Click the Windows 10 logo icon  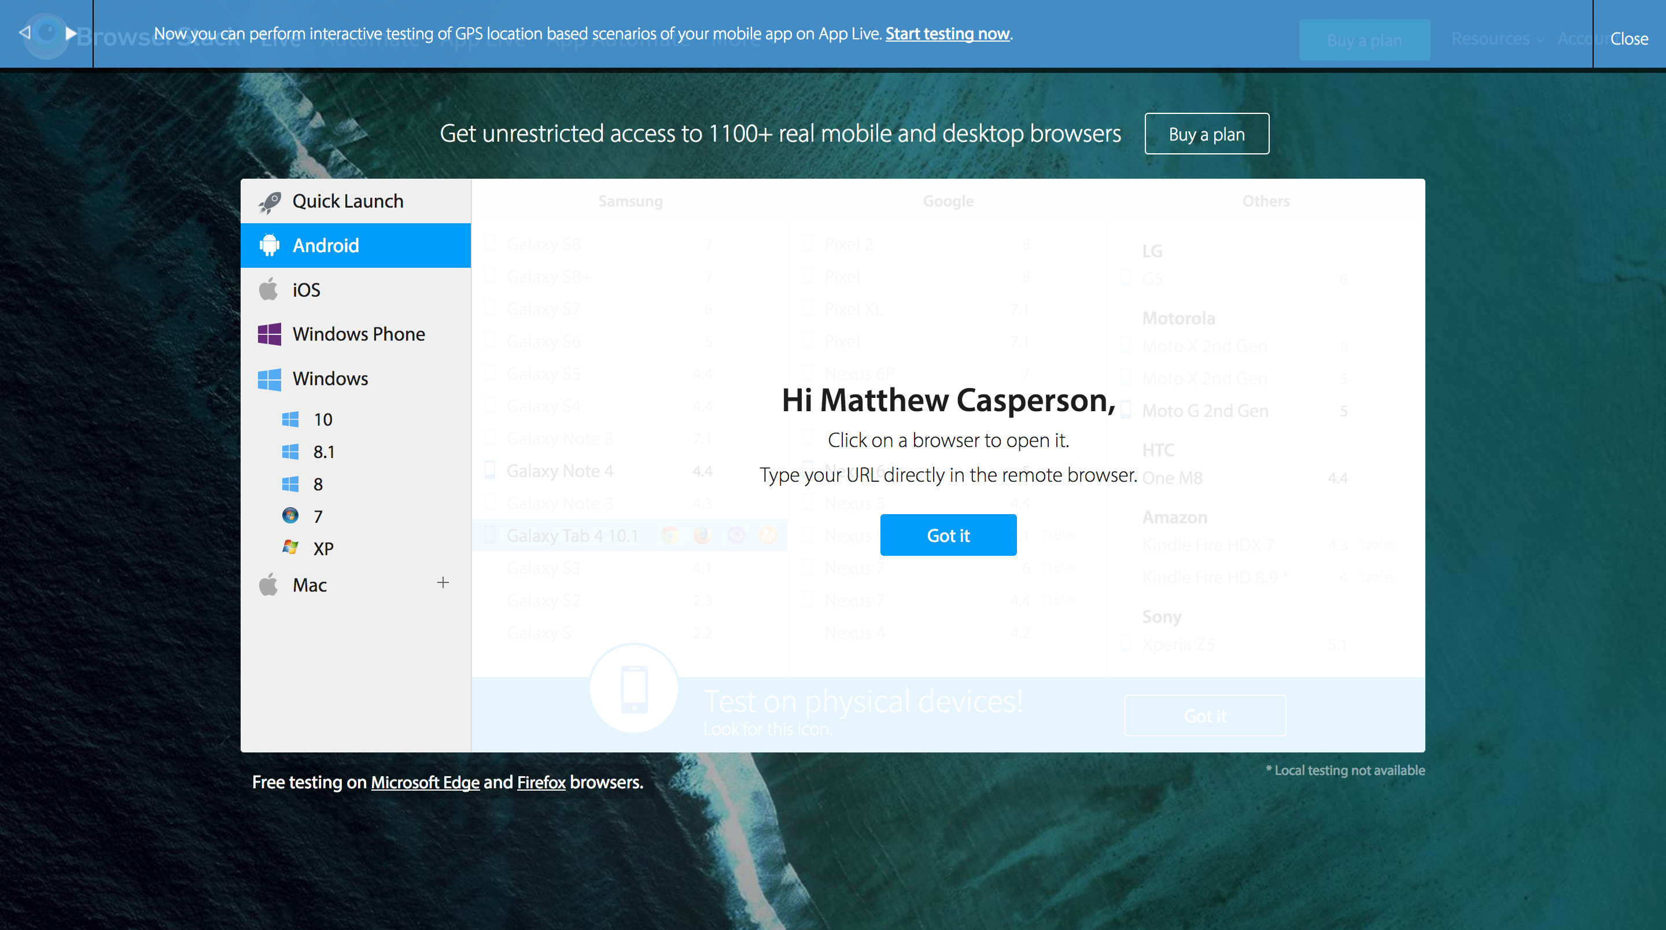290,419
